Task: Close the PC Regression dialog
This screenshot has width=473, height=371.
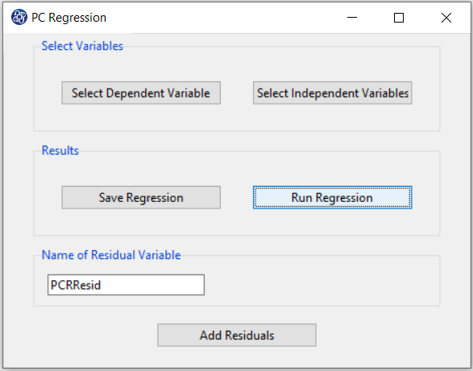Action: pos(446,18)
